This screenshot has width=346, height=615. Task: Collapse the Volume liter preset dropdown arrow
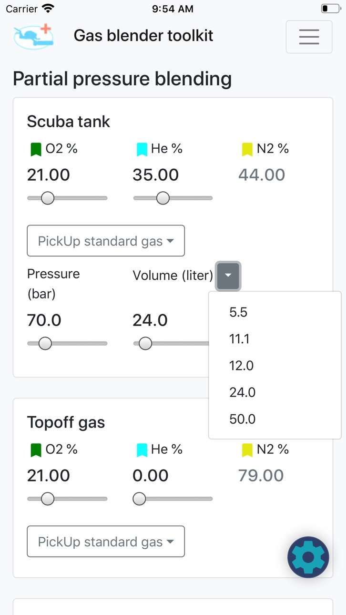228,276
